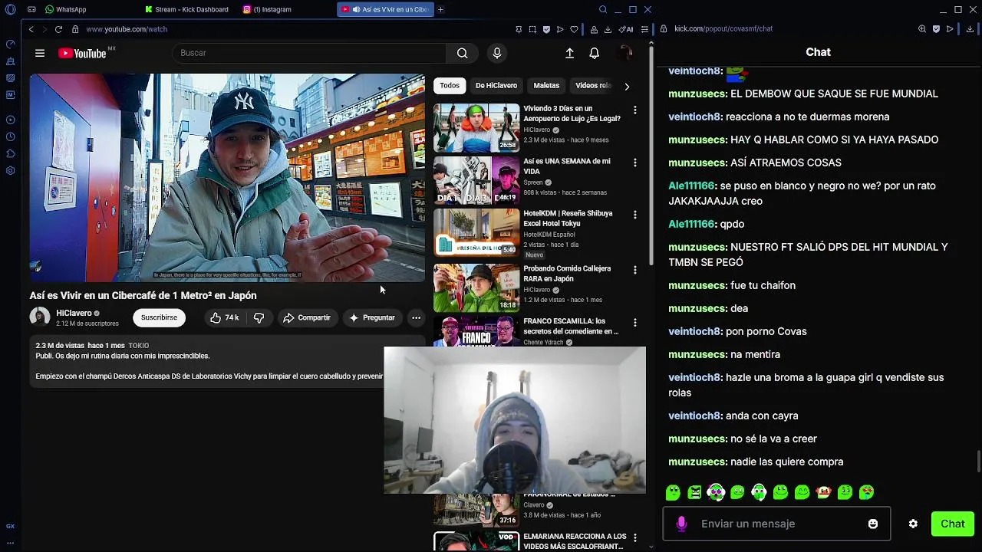The width and height of the screenshot is (982, 552).
Task: Select the Todos filter chip
Action: pyautogui.click(x=450, y=85)
